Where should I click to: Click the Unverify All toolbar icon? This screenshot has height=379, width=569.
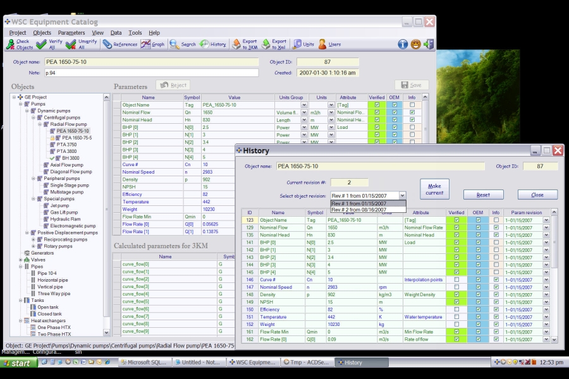tap(82, 44)
